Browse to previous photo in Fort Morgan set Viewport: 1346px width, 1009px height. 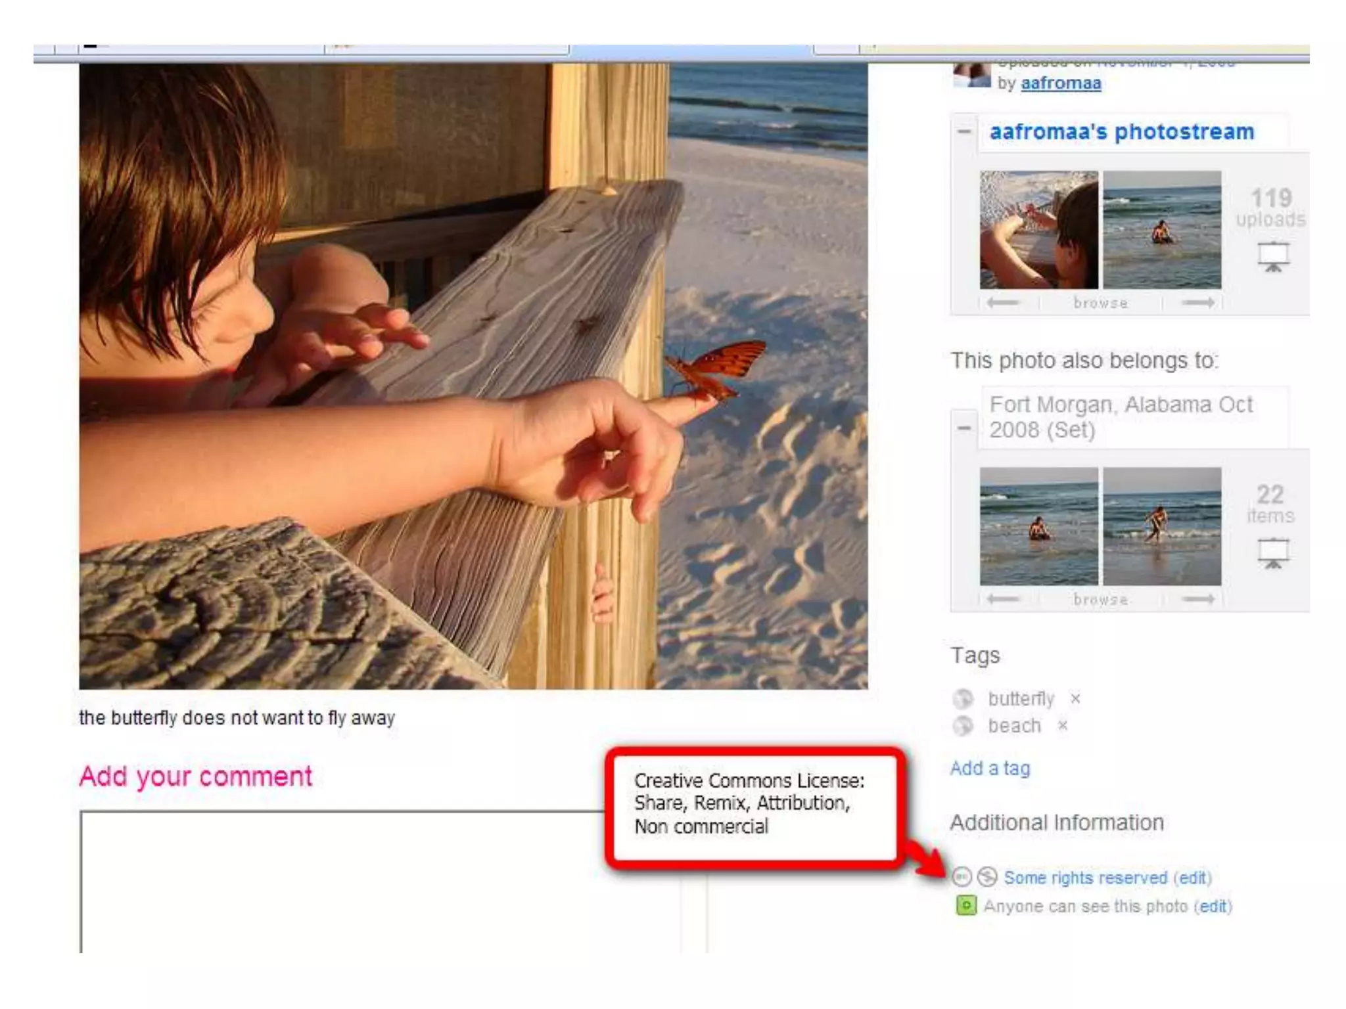(x=1003, y=599)
